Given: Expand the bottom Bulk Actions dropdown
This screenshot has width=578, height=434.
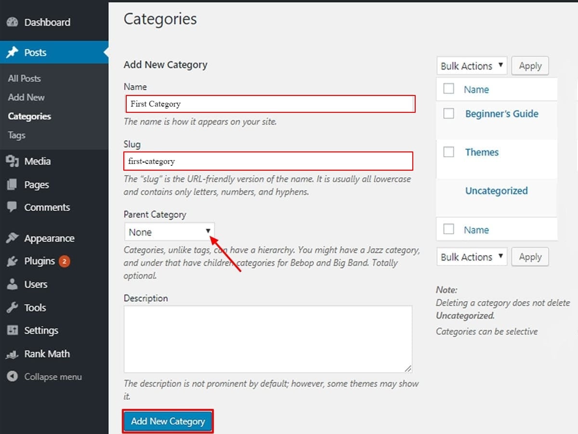Looking at the screenshot, I should (472, 257).
